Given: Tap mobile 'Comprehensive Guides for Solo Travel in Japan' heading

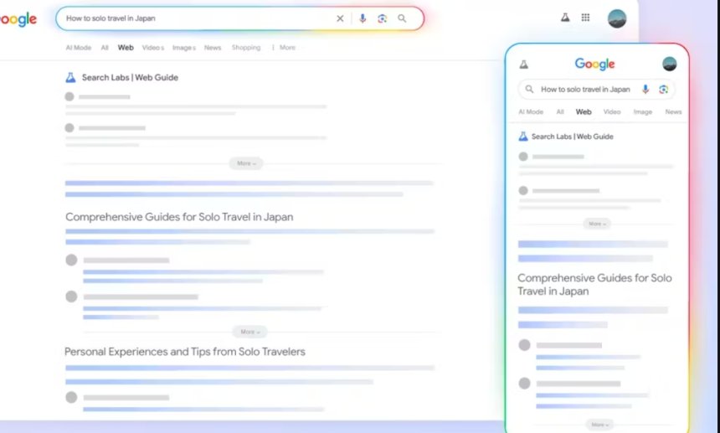Looking at the screenshot, I should tap(594, 284).
